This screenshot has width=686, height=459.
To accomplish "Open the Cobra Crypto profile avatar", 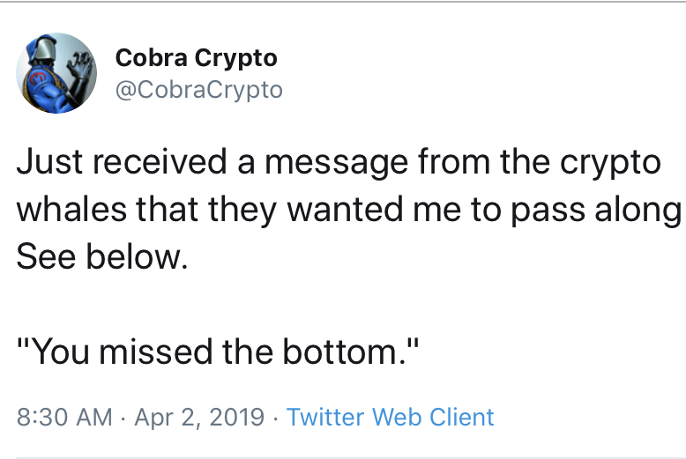I will click(56, 73).
